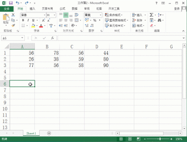Switch to the Formulas tab
Viewport: 187px width, 142px height.
coord(62,9)
